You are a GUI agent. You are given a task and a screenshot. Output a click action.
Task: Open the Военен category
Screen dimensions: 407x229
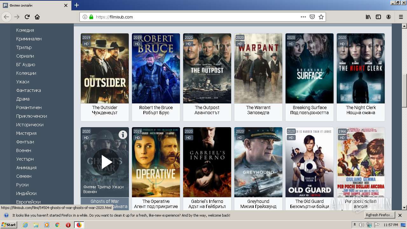coord(24,150)
